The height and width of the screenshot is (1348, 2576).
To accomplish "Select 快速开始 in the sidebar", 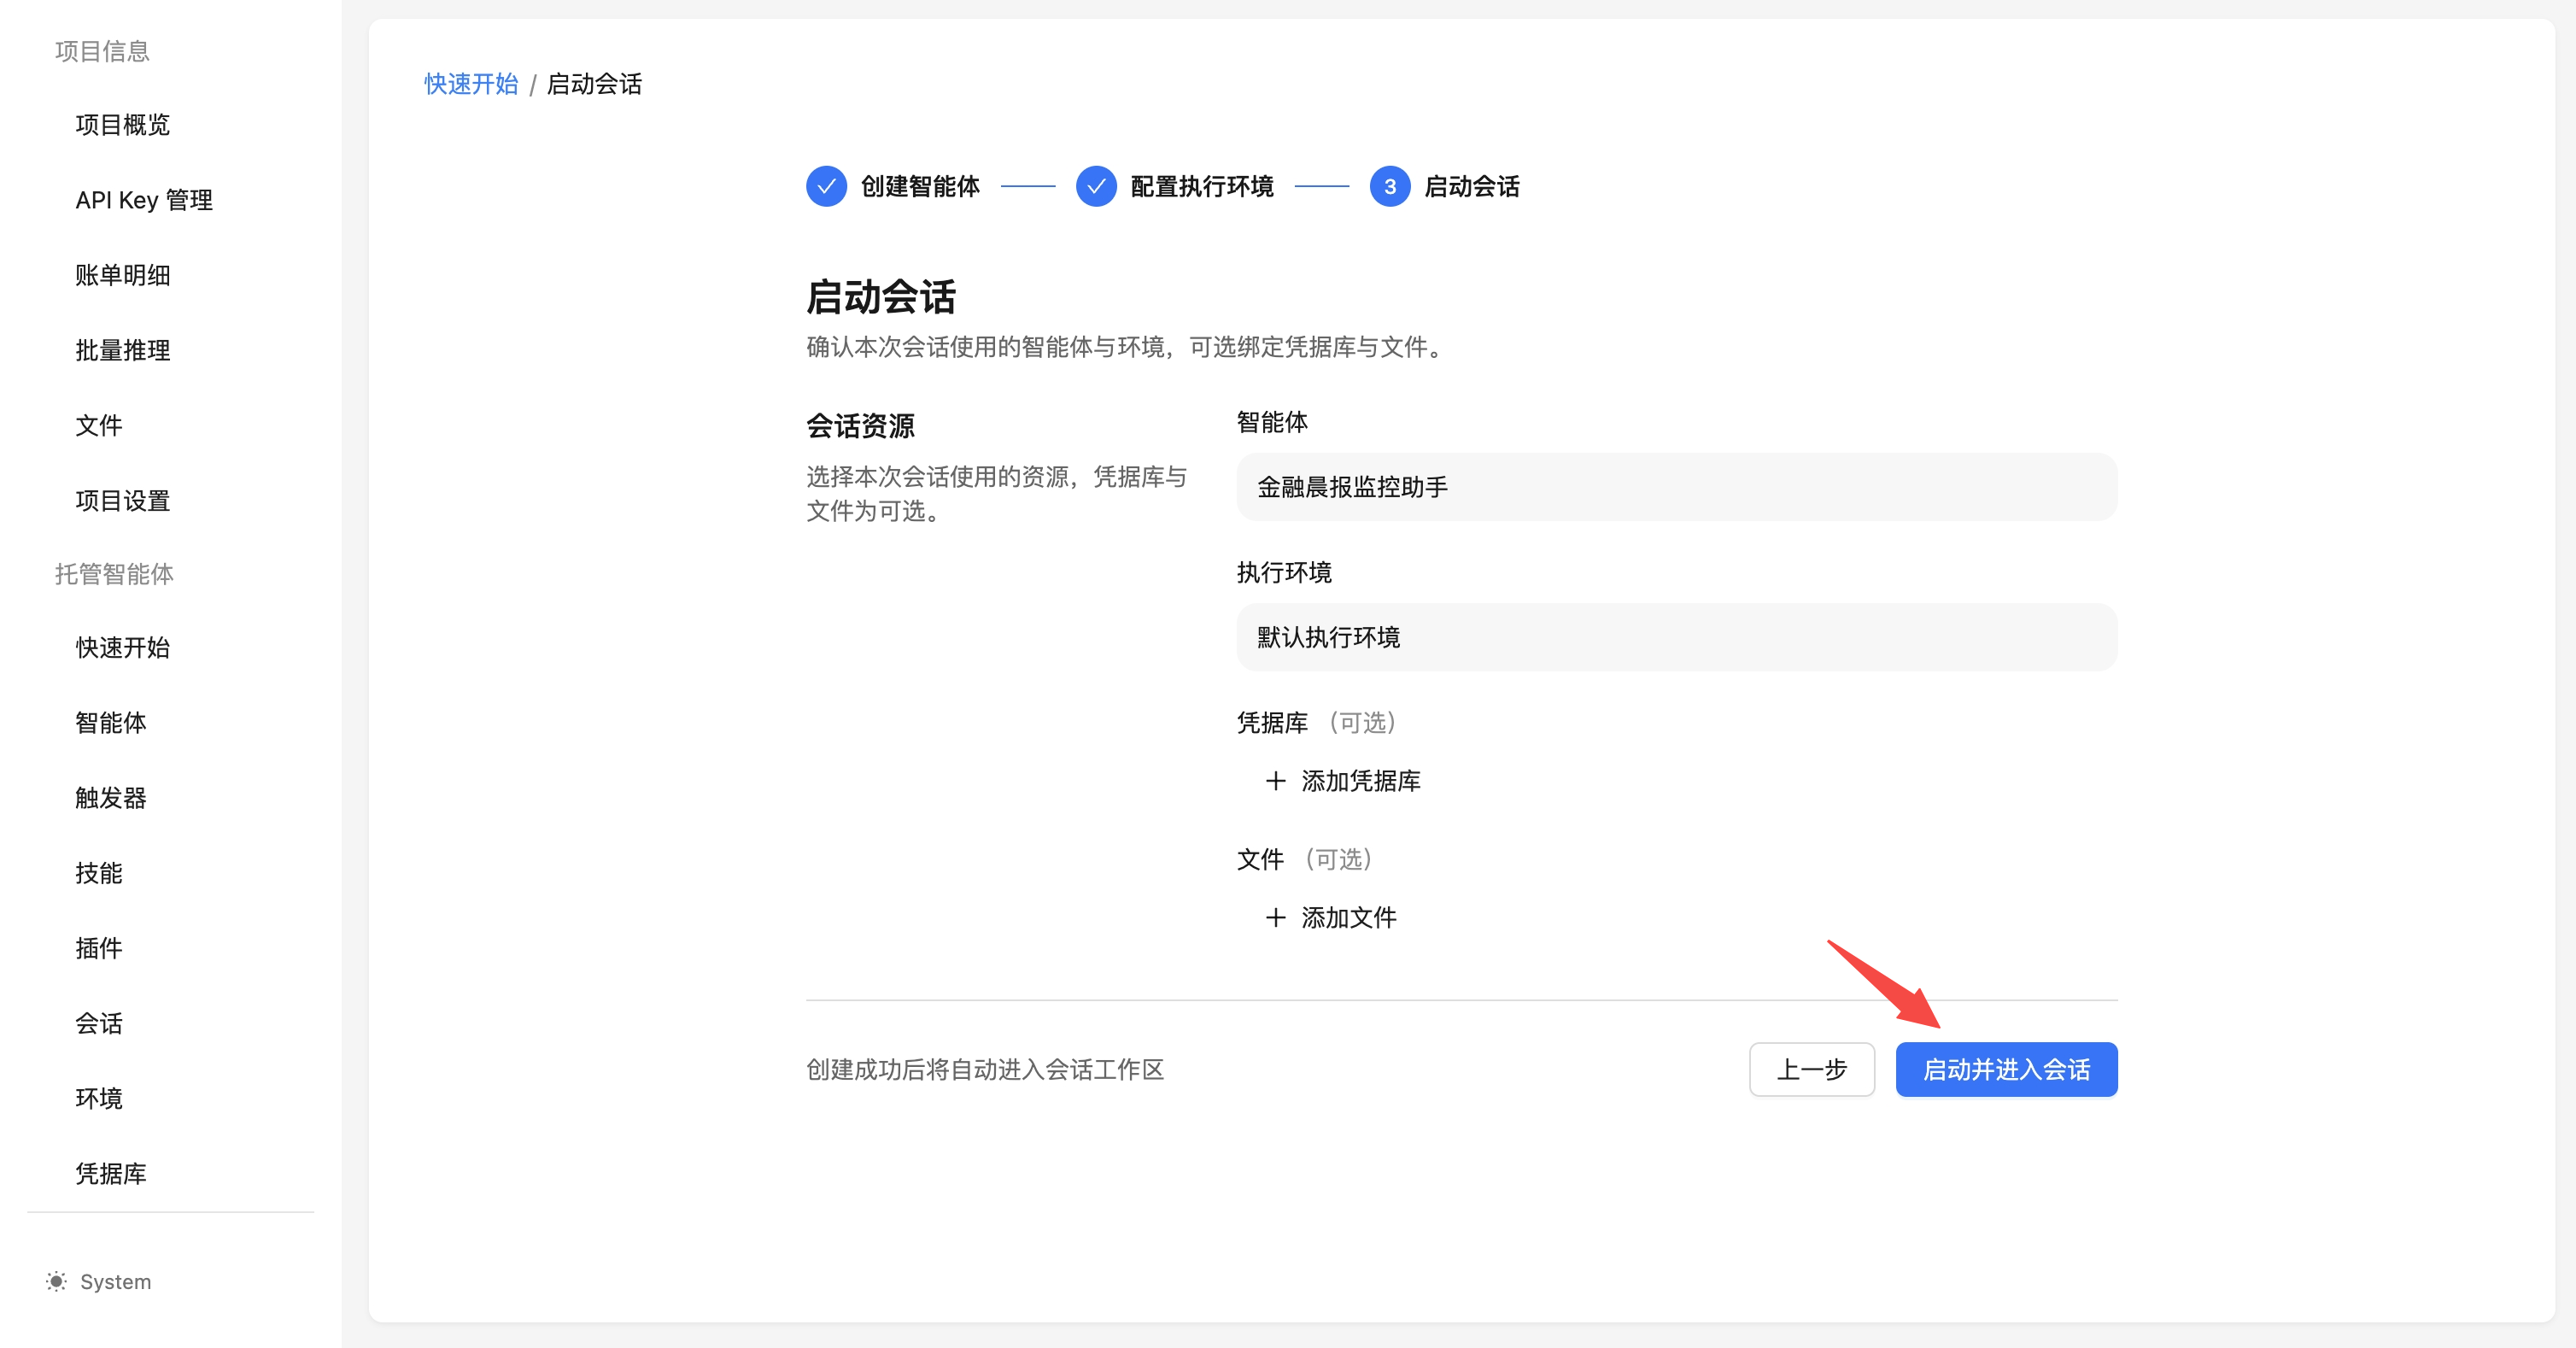I will point(123,647).
